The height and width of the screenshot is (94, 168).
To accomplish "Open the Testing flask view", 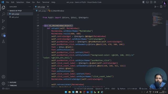I will point(3,42).
